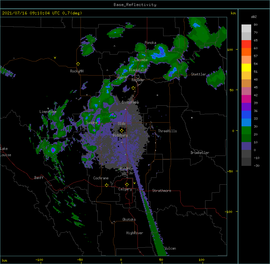This screenshot has width=270, height=264.
Task: Click the dBZ legend heading
Action: [254, 17]
